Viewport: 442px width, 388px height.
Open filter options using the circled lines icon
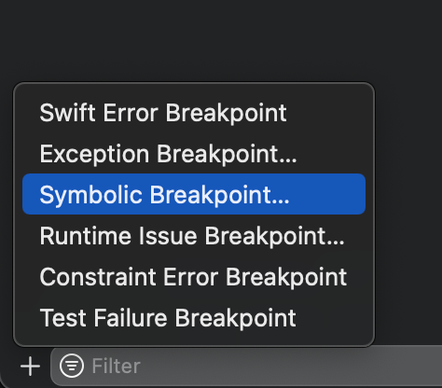tap(72, 366)
